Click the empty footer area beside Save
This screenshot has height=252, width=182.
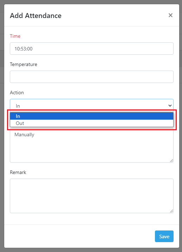pos(80,236)
